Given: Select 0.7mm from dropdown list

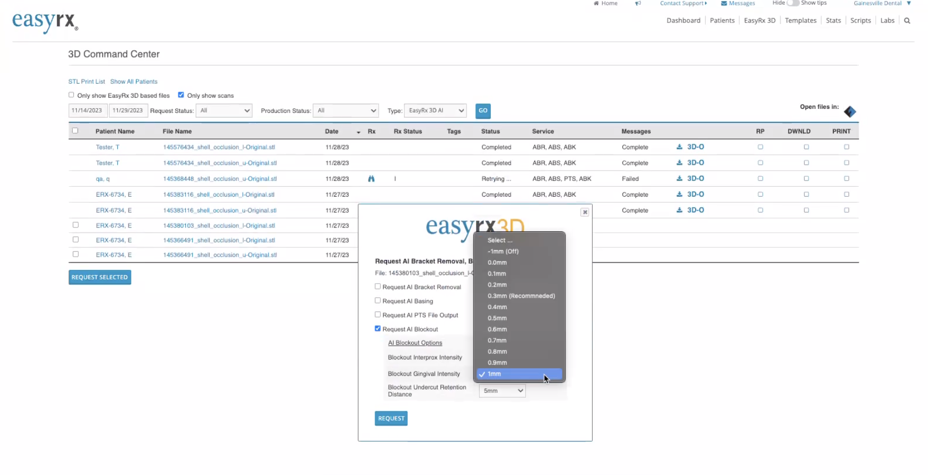Looking at the screenshot, I should tap(520, 341).
